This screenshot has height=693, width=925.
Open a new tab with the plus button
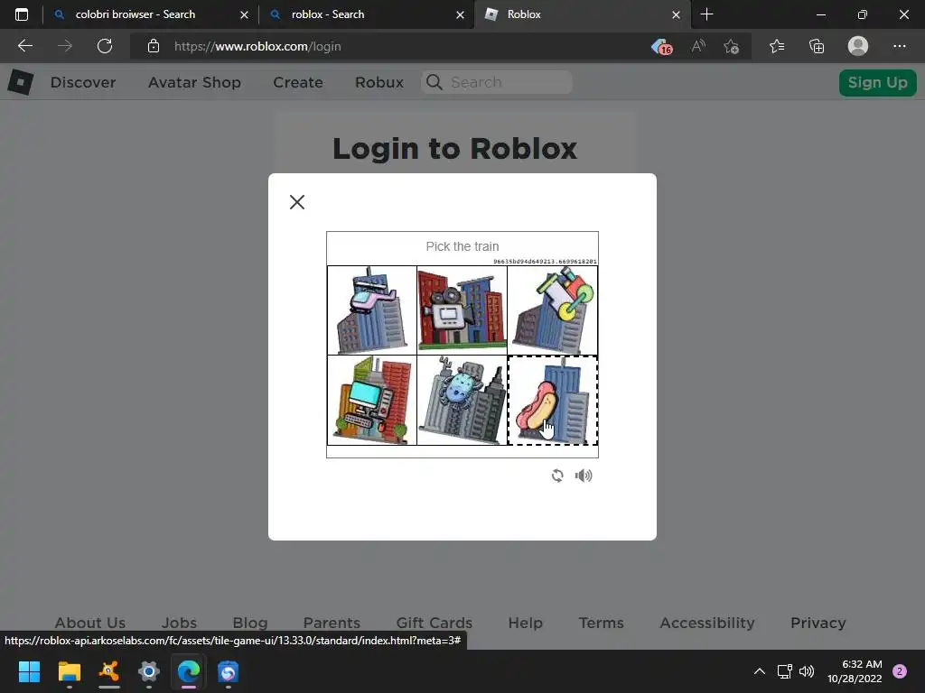[x=706, y=14]
